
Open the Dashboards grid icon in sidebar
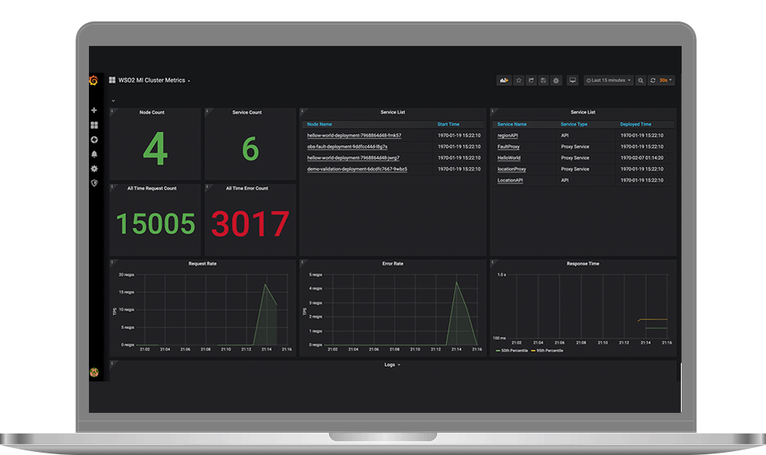[x=94, y=125]
